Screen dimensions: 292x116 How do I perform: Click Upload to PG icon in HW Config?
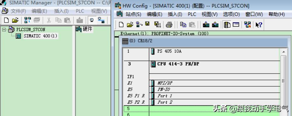215,25
